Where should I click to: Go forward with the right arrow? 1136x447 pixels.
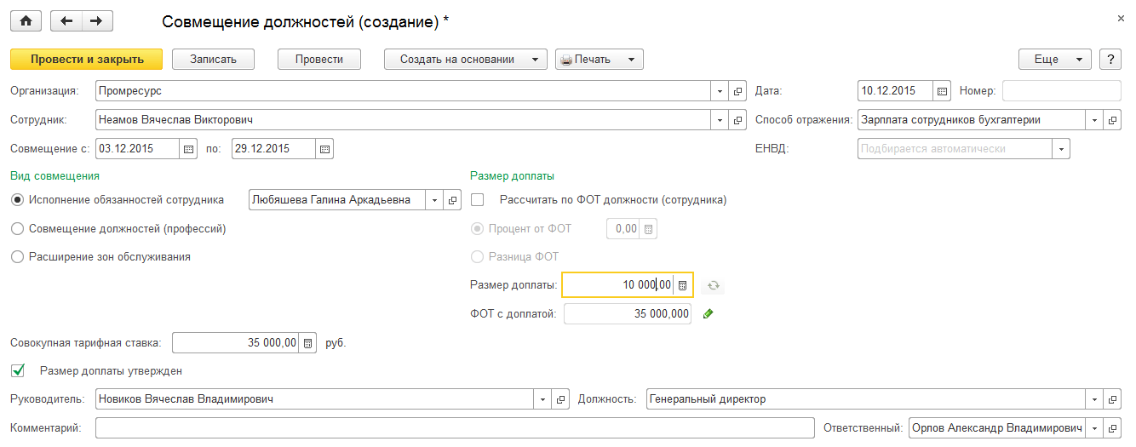coord(96,22)
